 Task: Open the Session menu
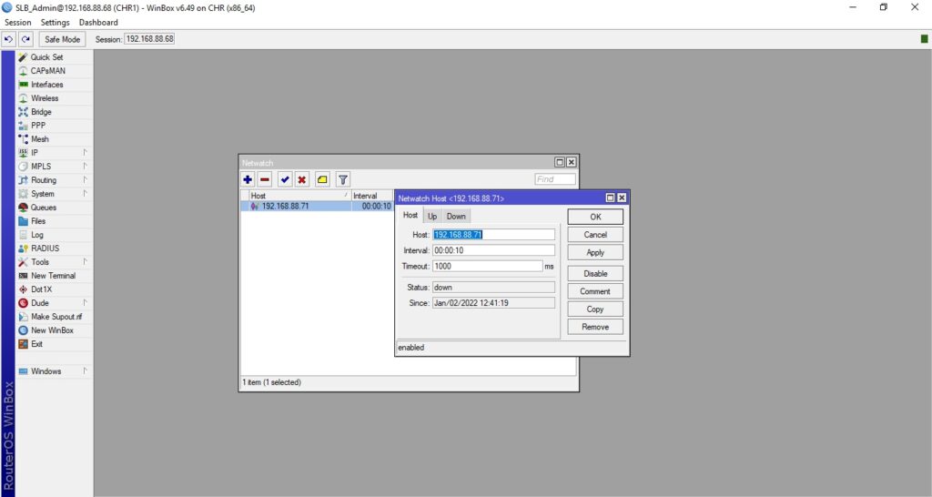pos(18,23)
